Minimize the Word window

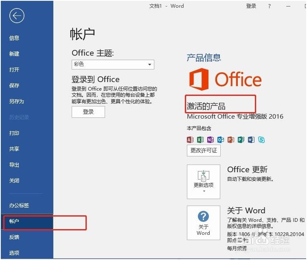(288, 6)
